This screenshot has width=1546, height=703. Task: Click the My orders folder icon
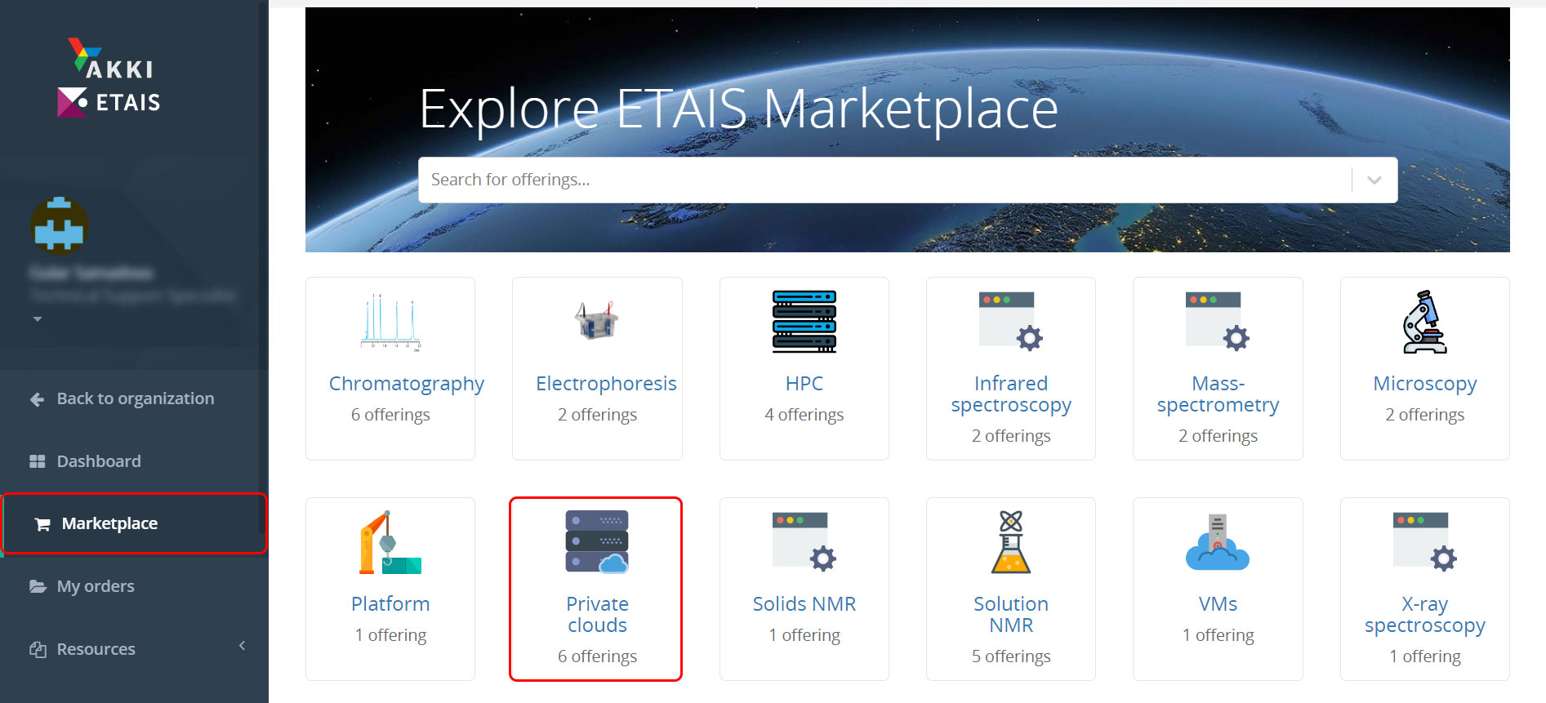click(38, 586)
